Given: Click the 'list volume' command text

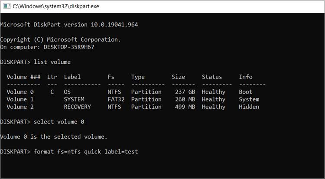Looking at the screenshot, I should [52, 62].
